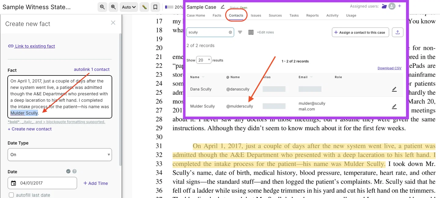
Task: Open the Sources tab
Action: pos(275,15)
